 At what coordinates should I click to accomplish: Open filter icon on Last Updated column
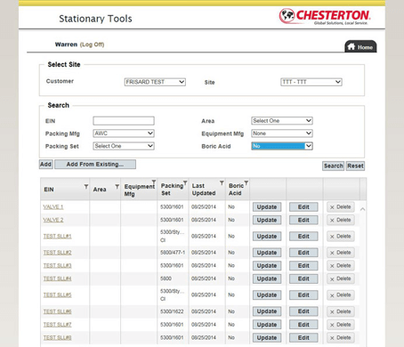[222, 182]
